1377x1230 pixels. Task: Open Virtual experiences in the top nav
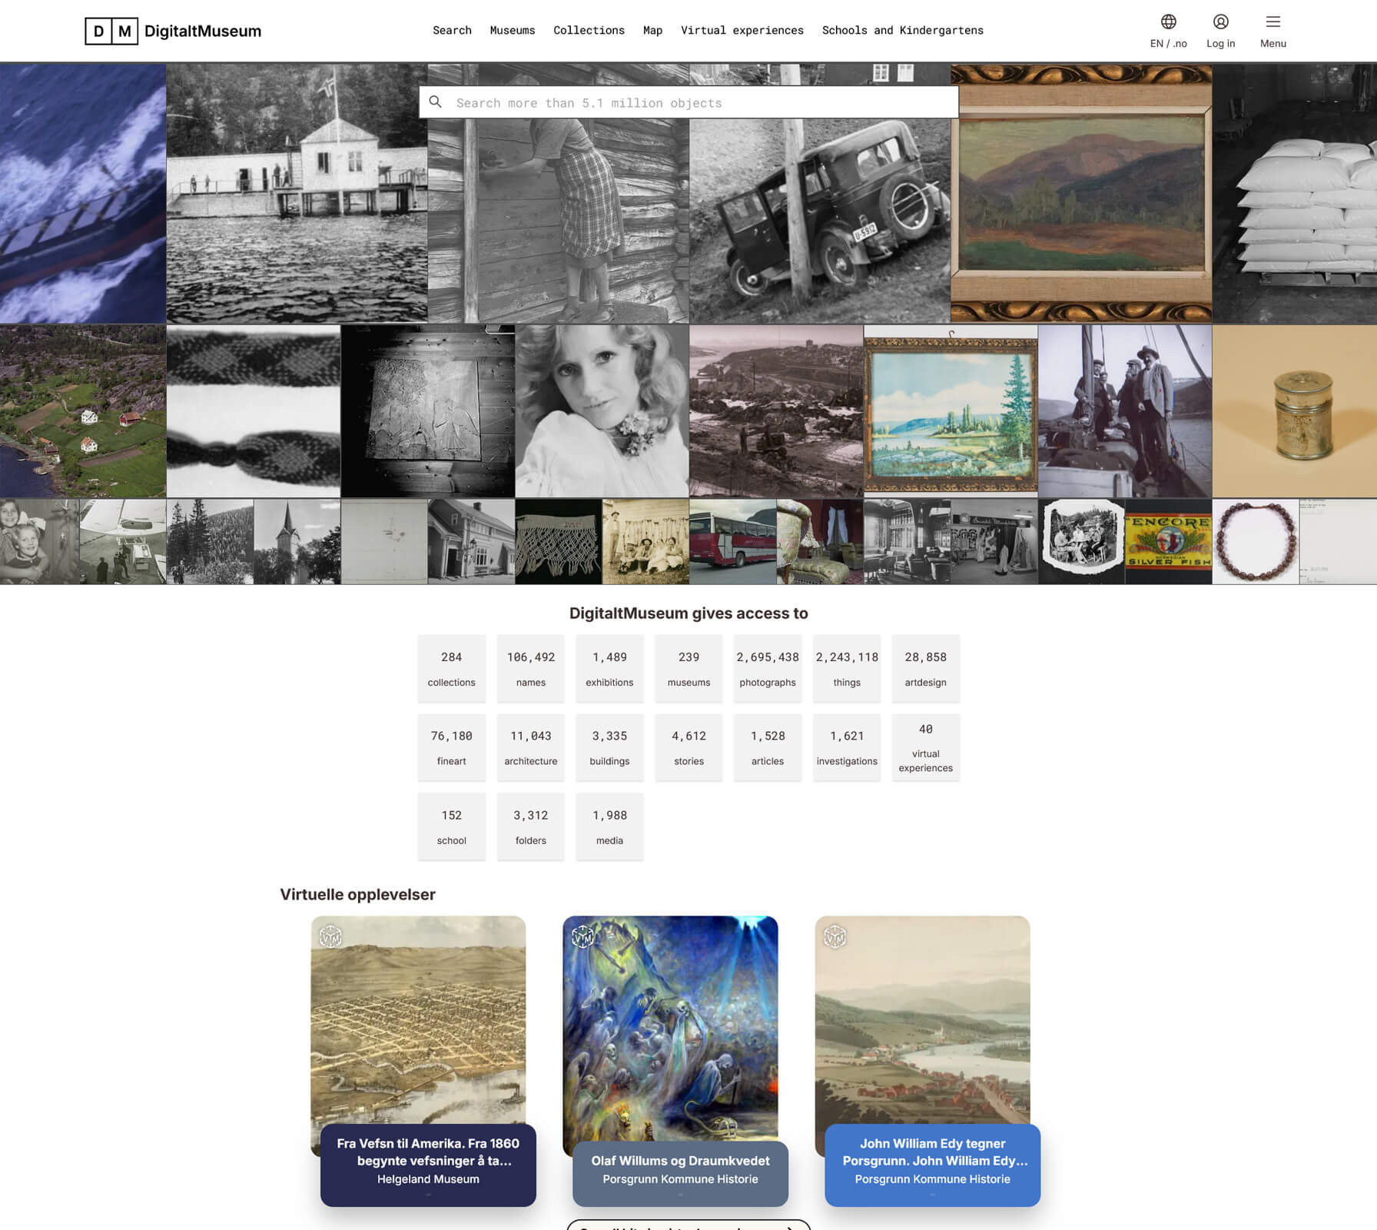742,31
